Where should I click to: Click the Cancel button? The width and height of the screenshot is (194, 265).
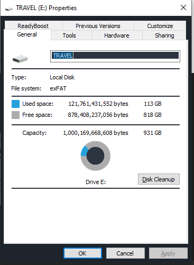pyautogui.click(x=125, y=253)
